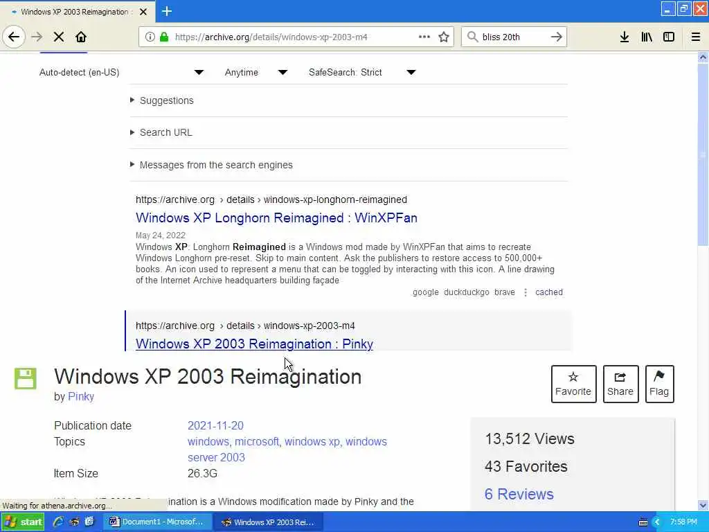Open the cached result link

pos(549,292)
